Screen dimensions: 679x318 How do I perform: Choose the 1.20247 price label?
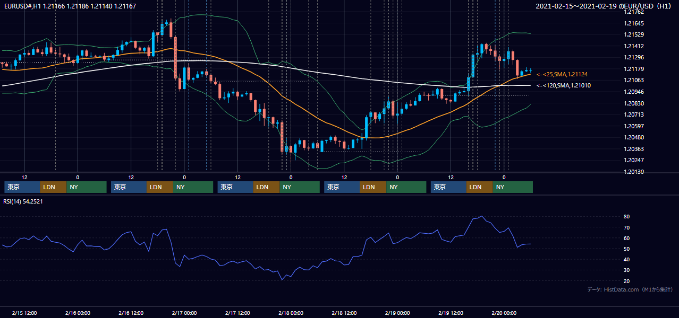point(634,160)
